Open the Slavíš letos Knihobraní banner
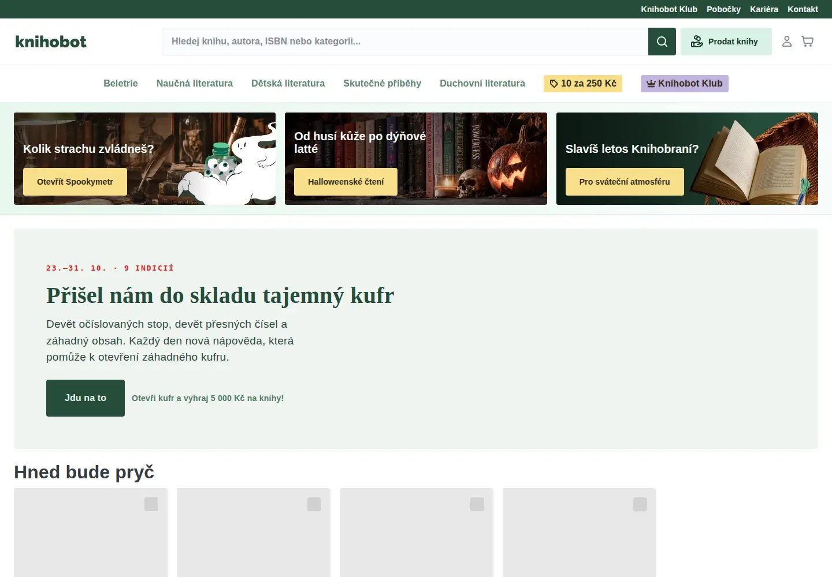 [x=687, y=159]
